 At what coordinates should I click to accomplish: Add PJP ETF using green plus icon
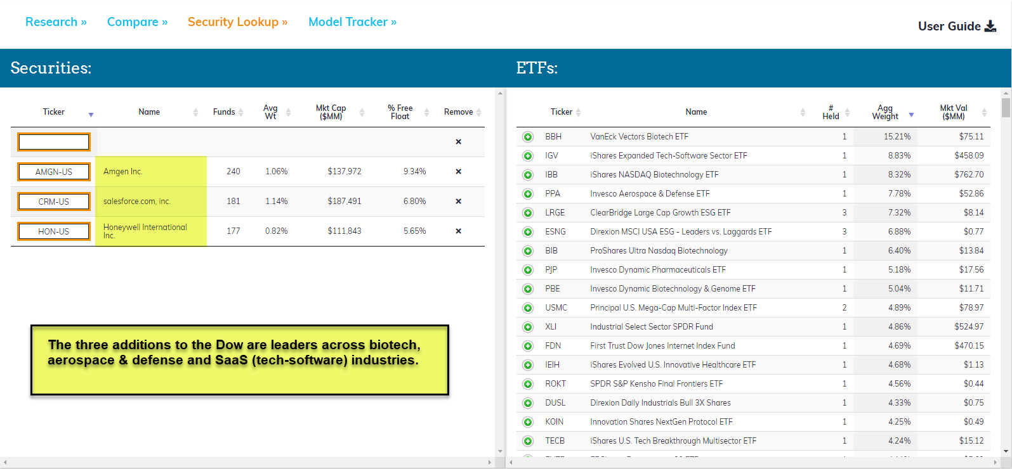[528, 270]
